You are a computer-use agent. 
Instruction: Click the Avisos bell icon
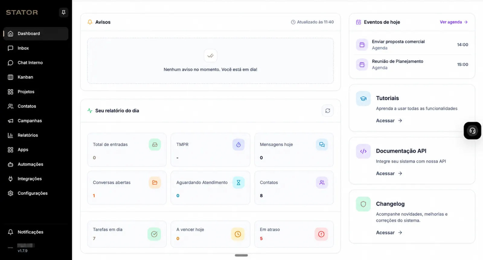click(90, 22)
